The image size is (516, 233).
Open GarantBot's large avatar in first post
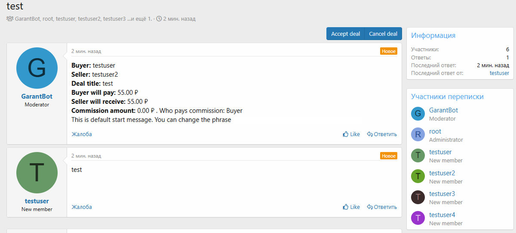[37, 68]
